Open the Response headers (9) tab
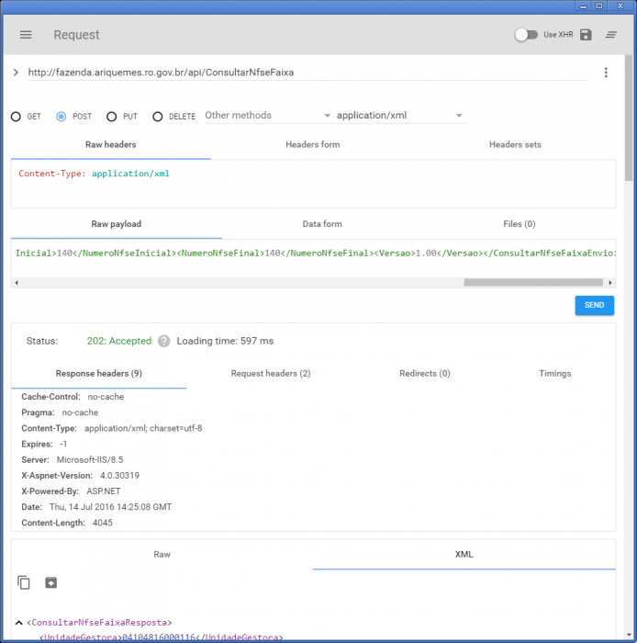This screenshot has width=637, height=643. [99, 374]
